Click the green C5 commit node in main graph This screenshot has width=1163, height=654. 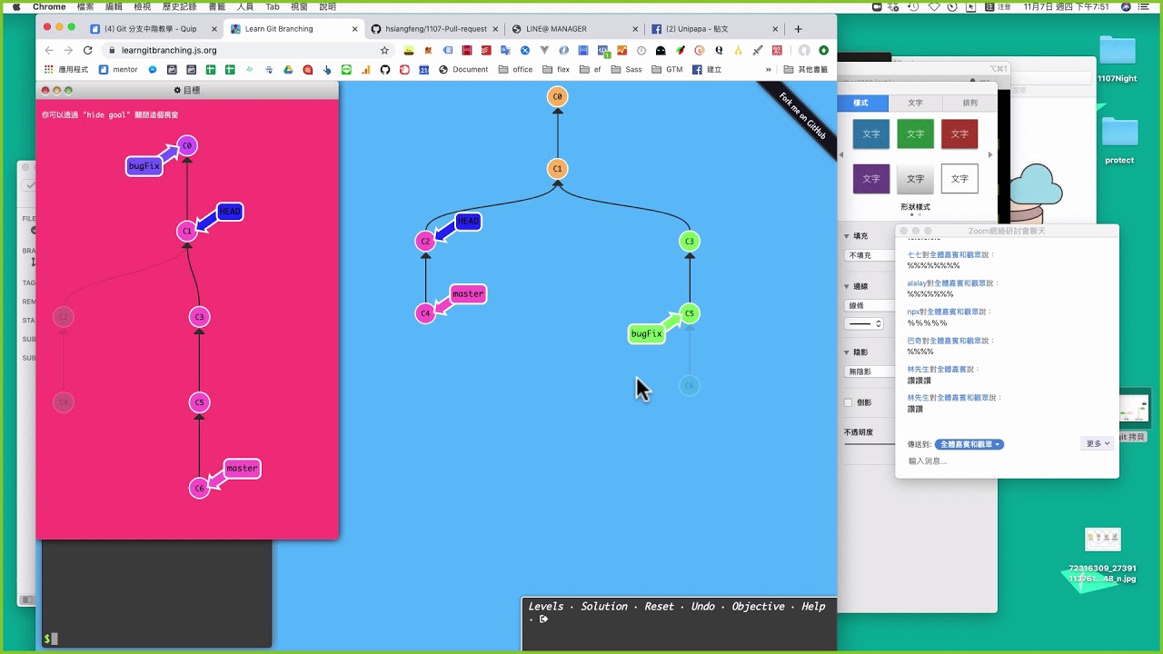coord(690,314)
